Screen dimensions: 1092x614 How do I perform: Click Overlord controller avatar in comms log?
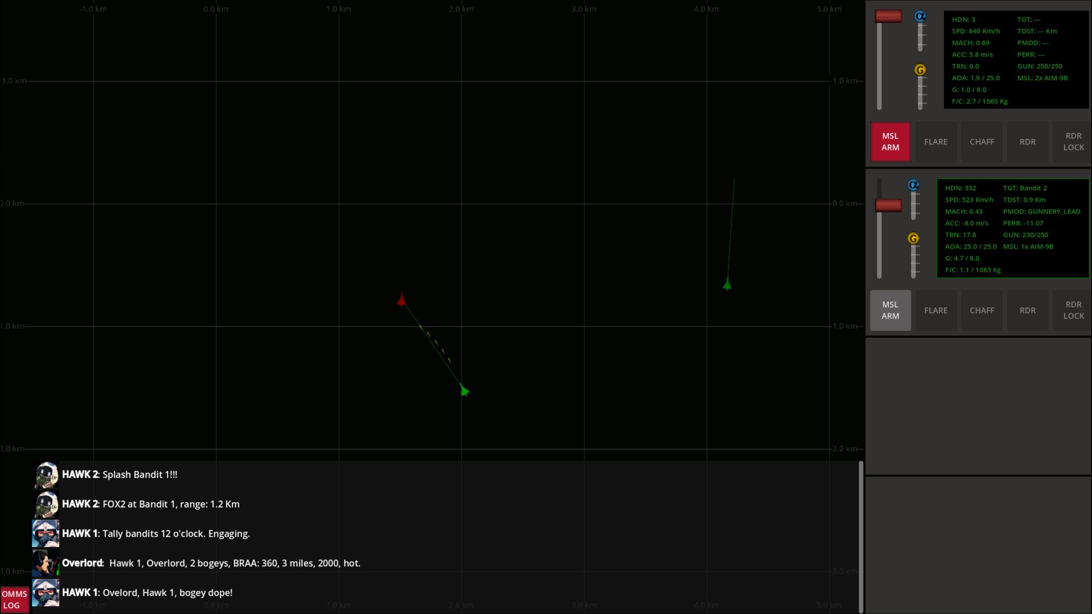[x=45, y=563]
